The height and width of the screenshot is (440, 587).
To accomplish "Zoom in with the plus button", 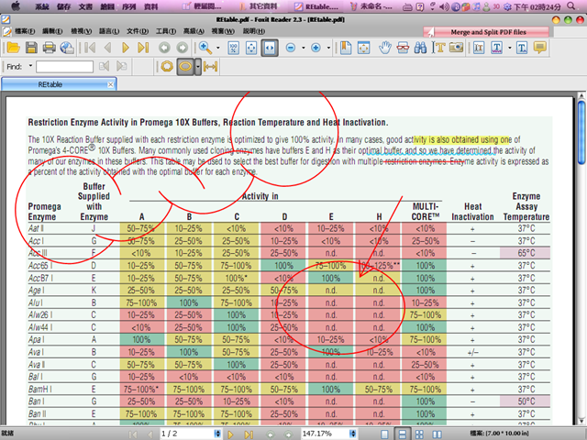I will (x=316, y=48).
